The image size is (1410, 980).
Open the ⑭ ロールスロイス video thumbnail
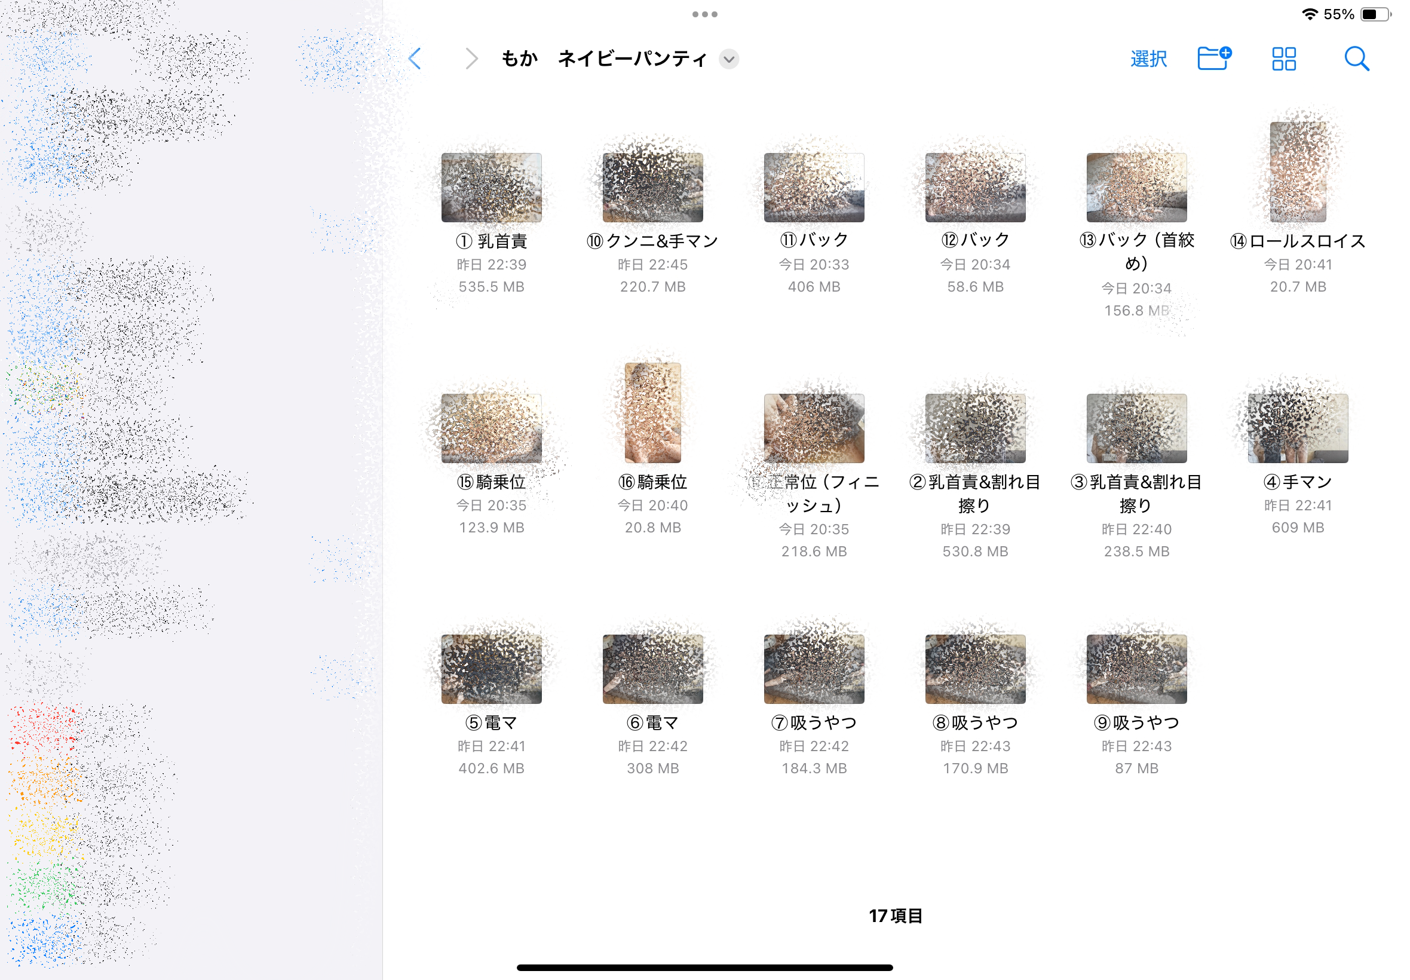1296,174
